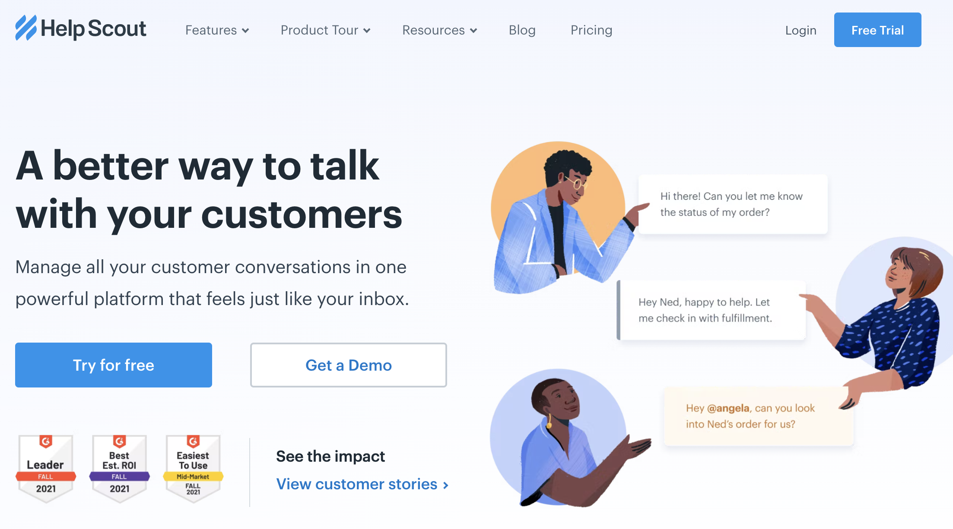This screenshot has width=953, height=529.
Task: Click the G2 Leader Fall 2021 badge
Action: (x=46, y=469)
